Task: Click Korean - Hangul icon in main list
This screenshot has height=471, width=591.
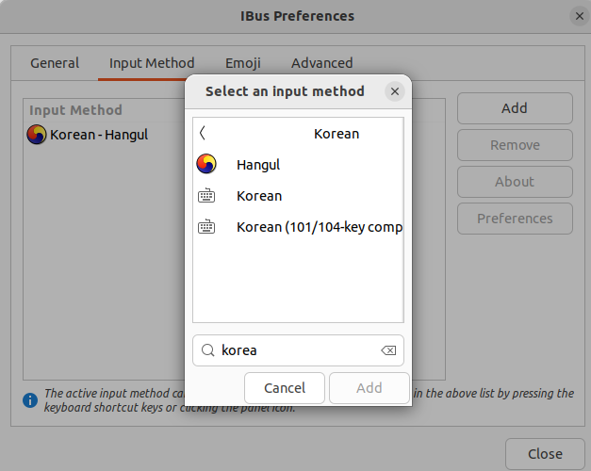Action: pos(37,135)
